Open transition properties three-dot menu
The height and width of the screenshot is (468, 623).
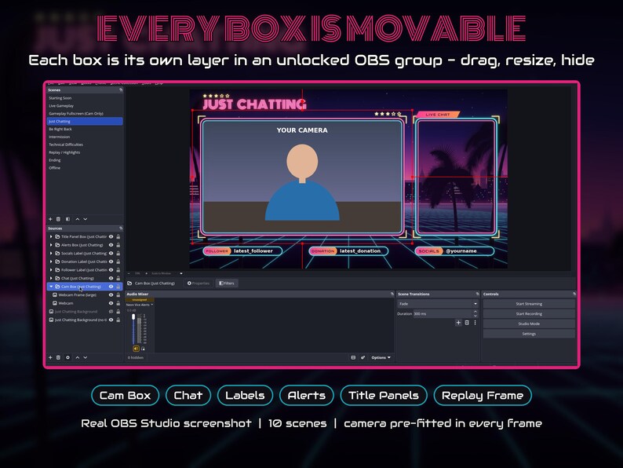[x=475, y=323]
